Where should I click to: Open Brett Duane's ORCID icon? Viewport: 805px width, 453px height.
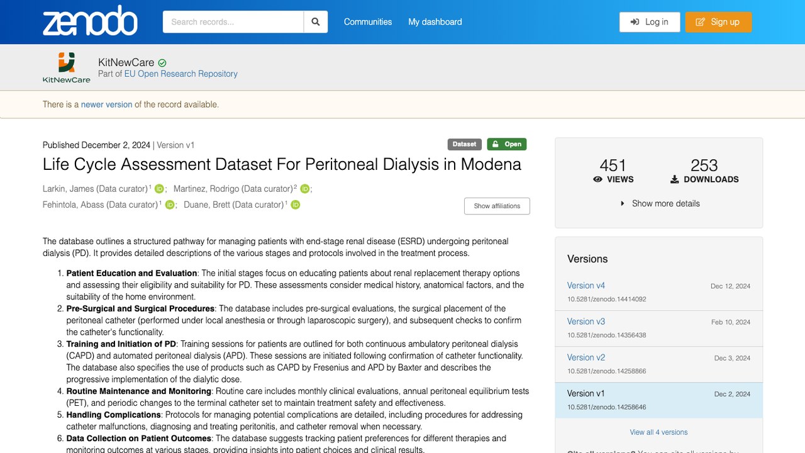[x=296, y=204]
